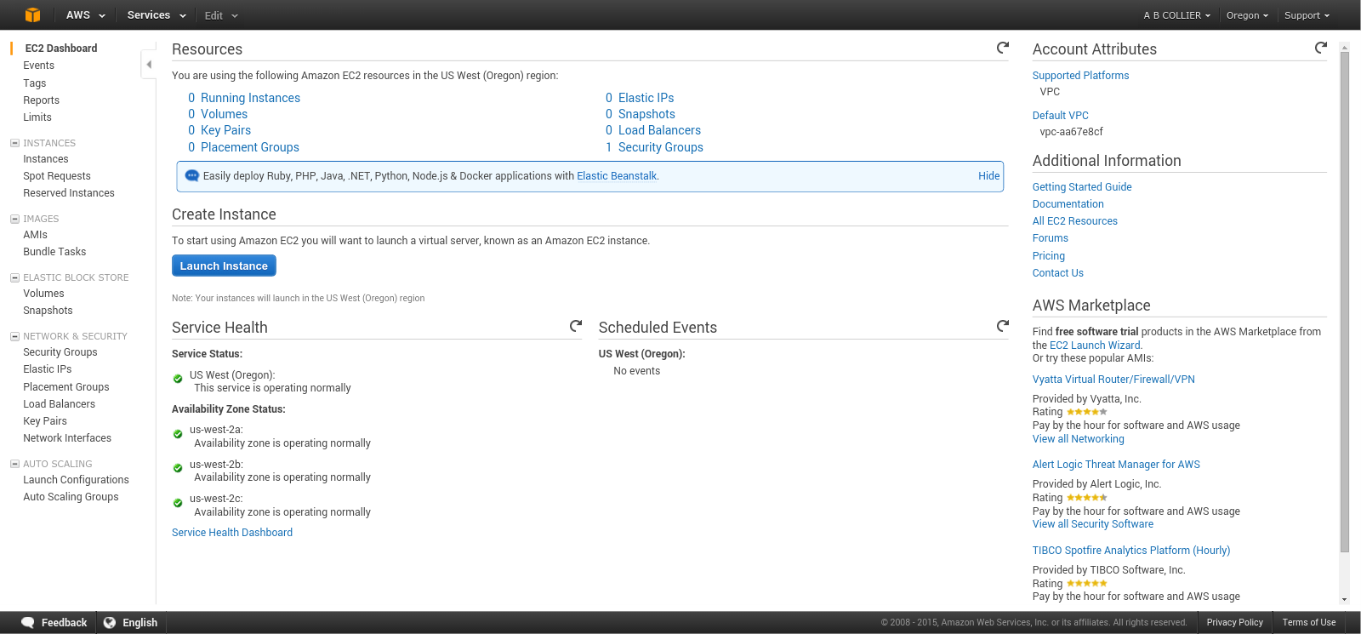Refresh the Service Health section

coord(576,326)
